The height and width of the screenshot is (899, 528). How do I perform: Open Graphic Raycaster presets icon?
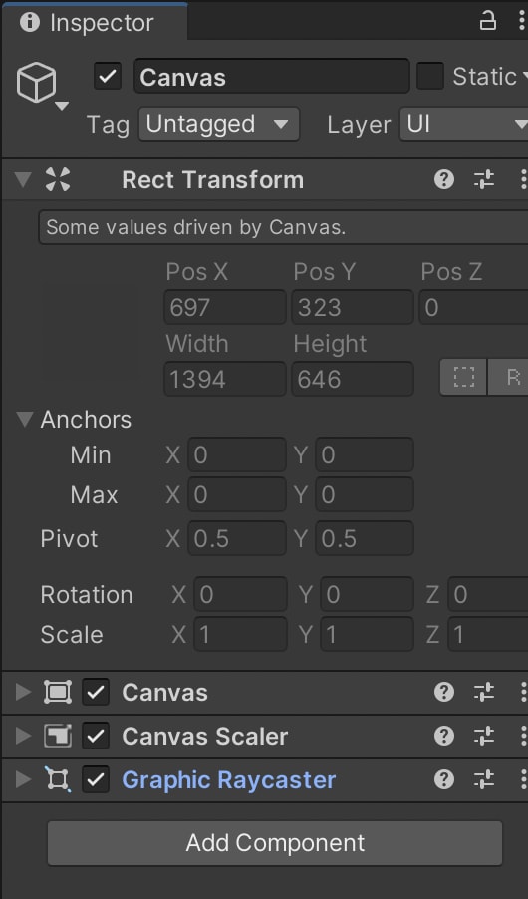[x=484, y=779]
